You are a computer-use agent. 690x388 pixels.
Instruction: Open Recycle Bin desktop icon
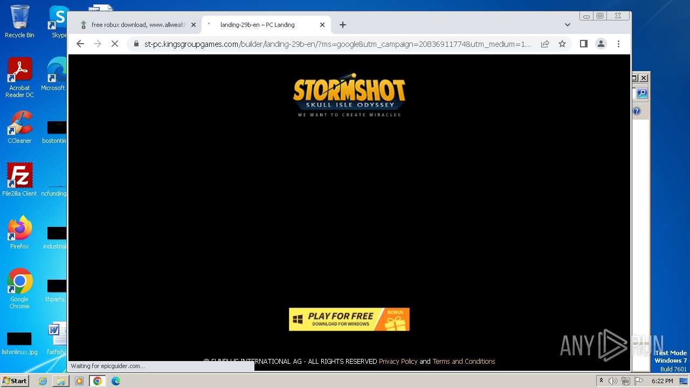[x=19, y=22]
